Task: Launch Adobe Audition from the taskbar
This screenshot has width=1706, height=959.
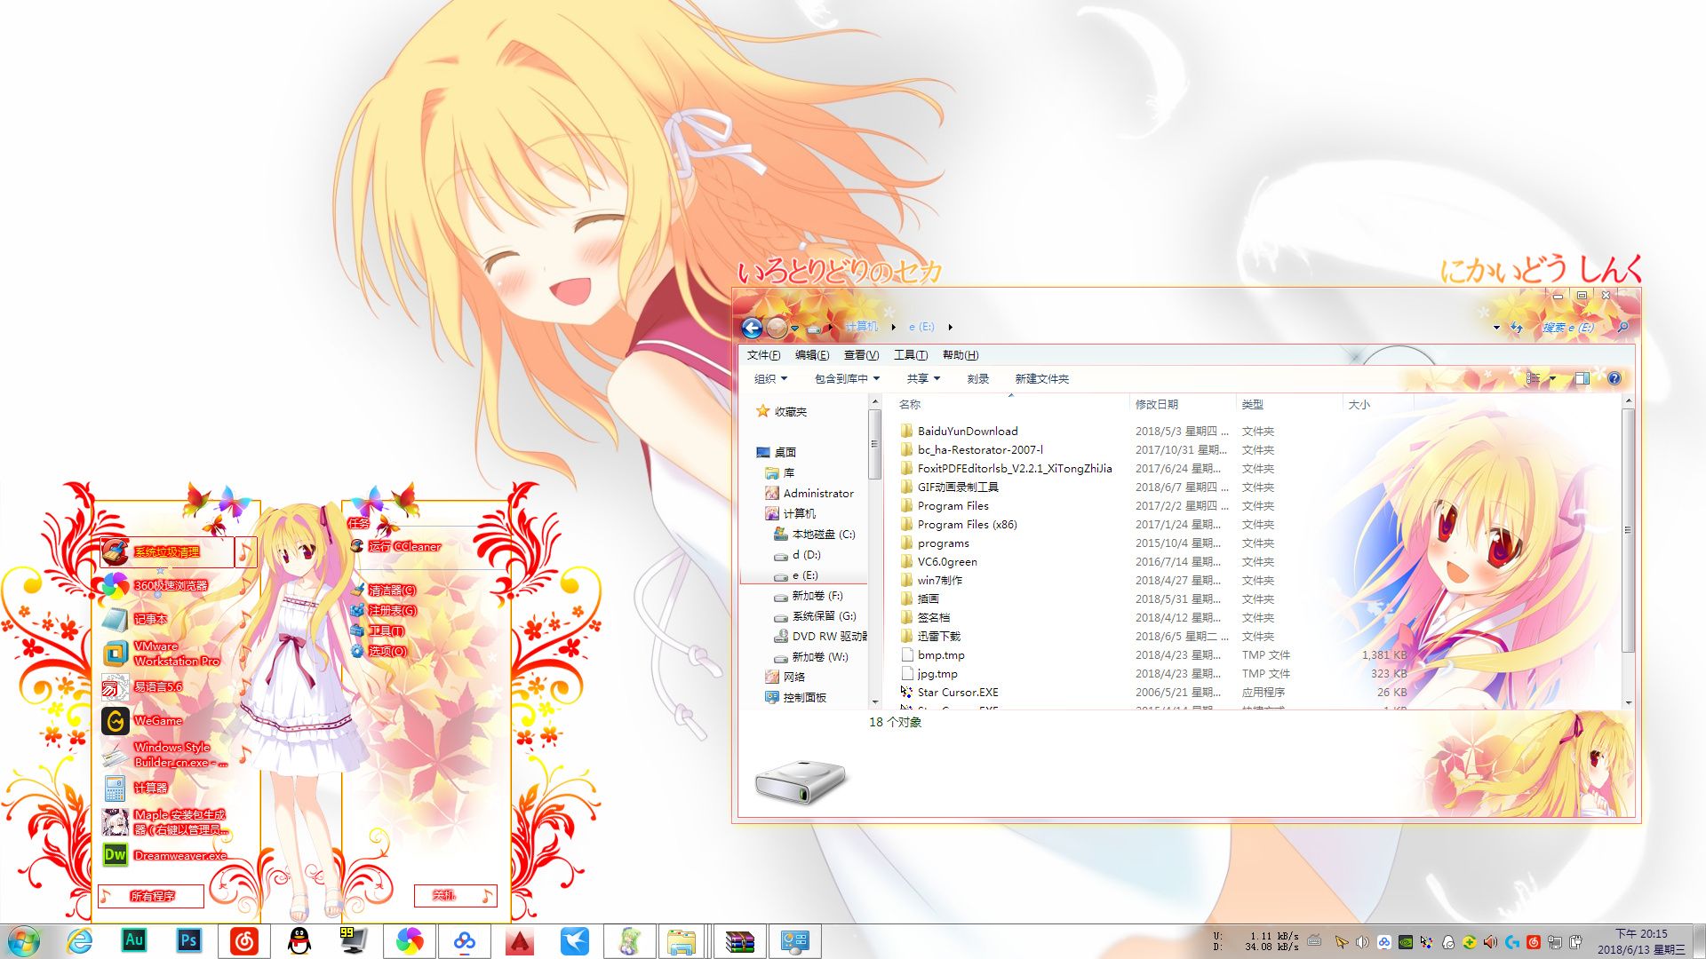Action: point(133,940)
